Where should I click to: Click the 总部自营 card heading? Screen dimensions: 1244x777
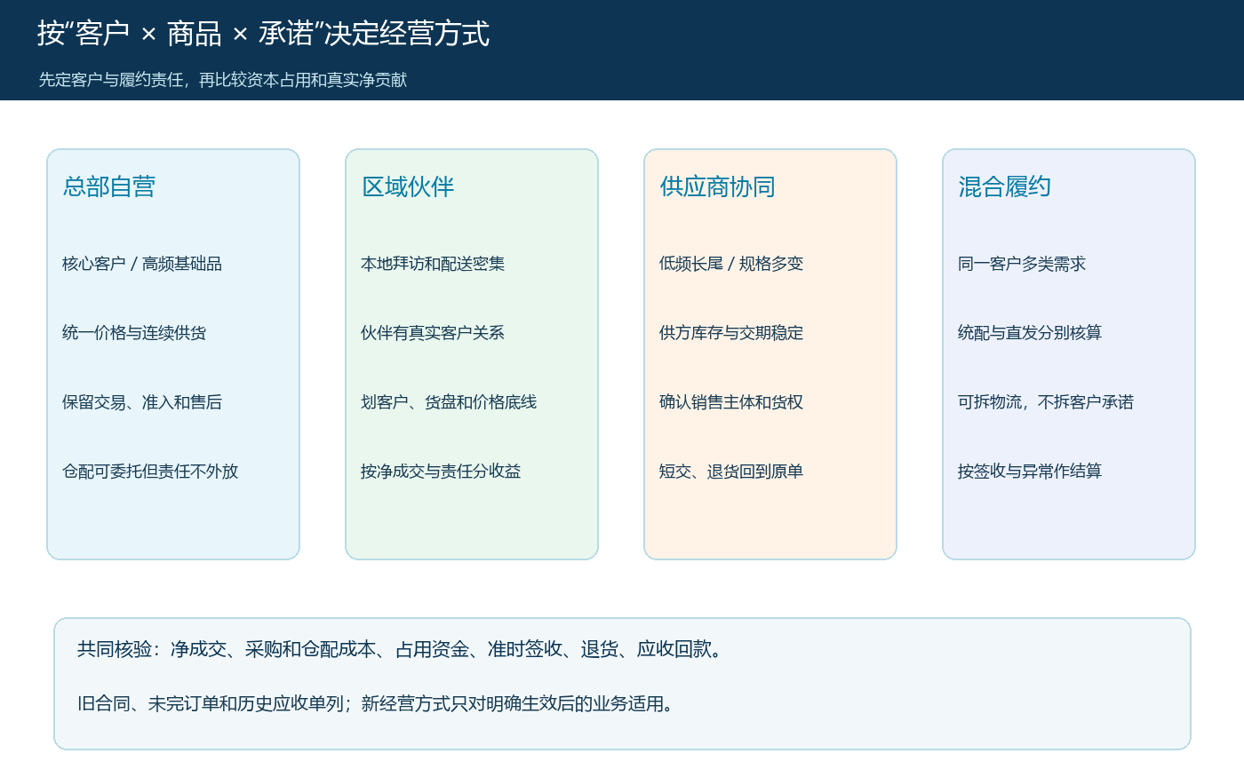click(x=109, y=186)
